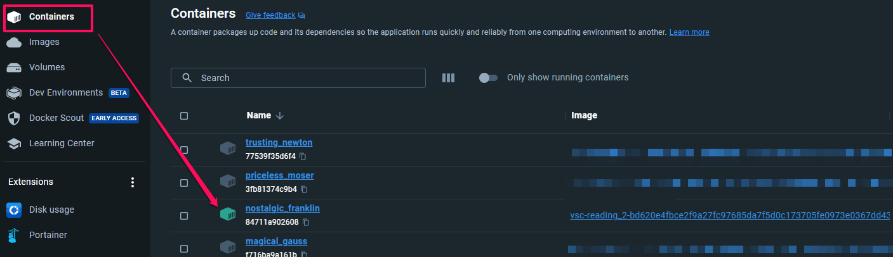Screen dimensions: 893x257
Task: Sort by Name column arrow
Action: click(x=280, y=116)
